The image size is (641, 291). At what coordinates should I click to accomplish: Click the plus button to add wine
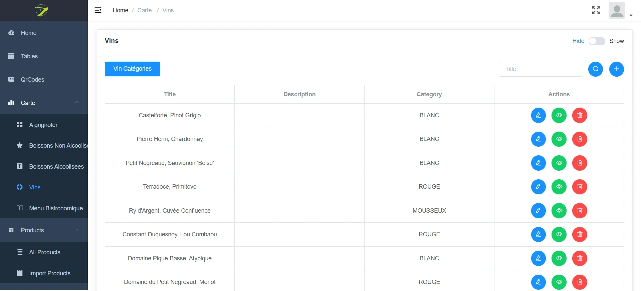pos(616,69)
